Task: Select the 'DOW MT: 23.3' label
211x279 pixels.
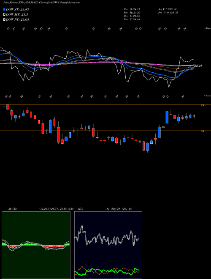Action: [17, 14]
